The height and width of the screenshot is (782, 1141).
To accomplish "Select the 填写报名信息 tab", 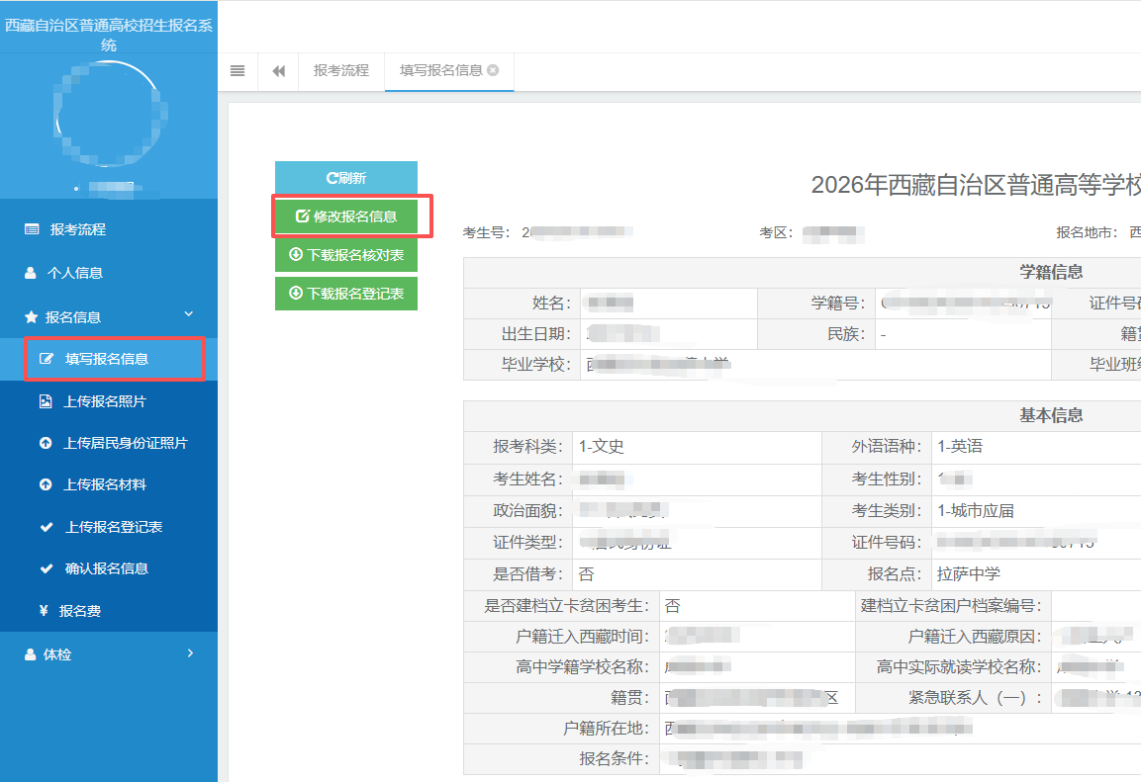I will point(440,70).
